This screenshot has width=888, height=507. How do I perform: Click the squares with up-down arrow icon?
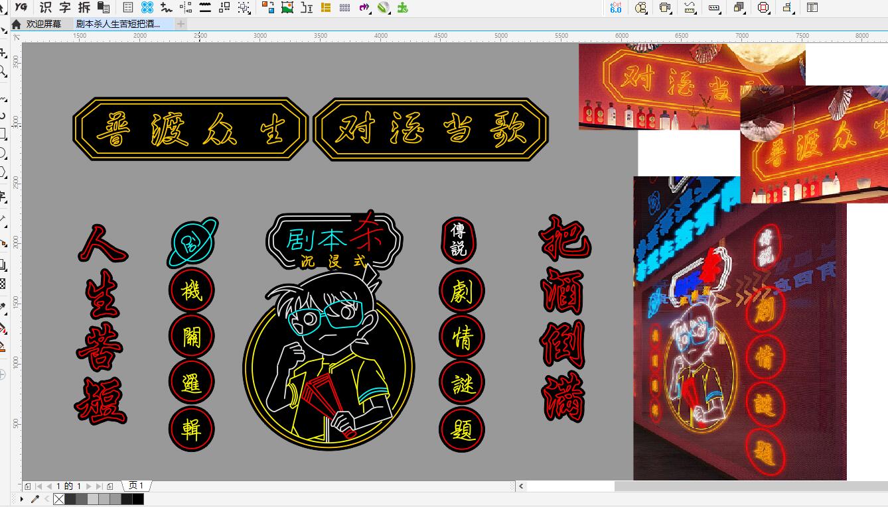coord(224,7)
